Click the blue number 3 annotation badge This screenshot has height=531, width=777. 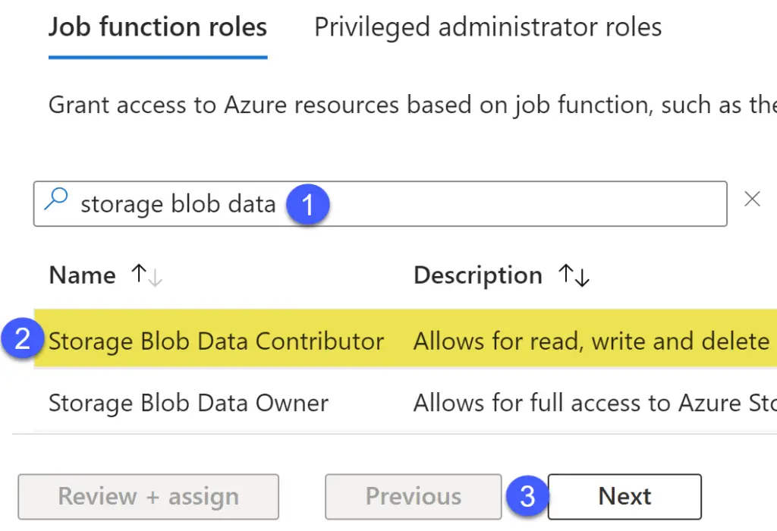527,497
